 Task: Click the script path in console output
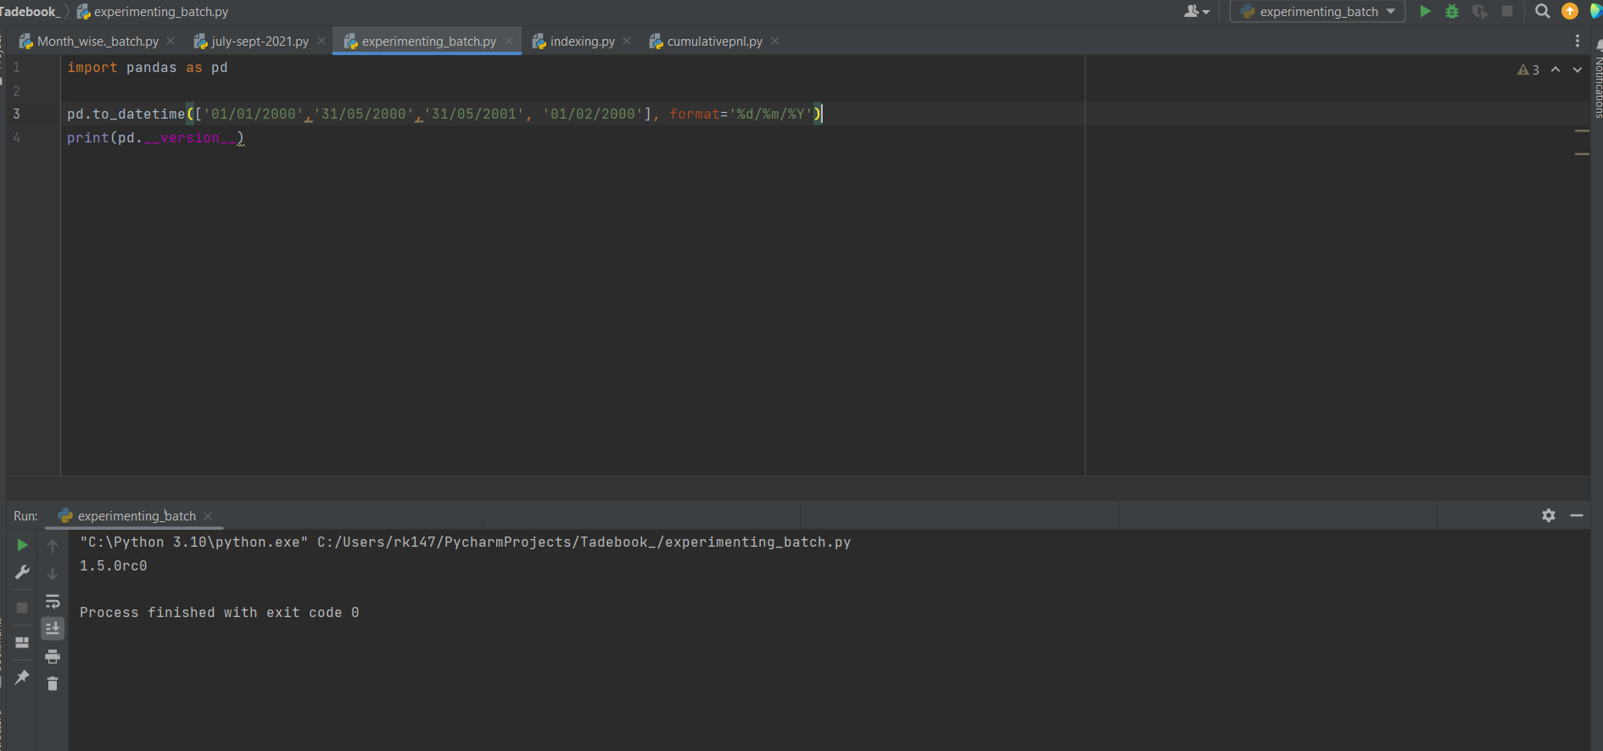tap(584, 542)
